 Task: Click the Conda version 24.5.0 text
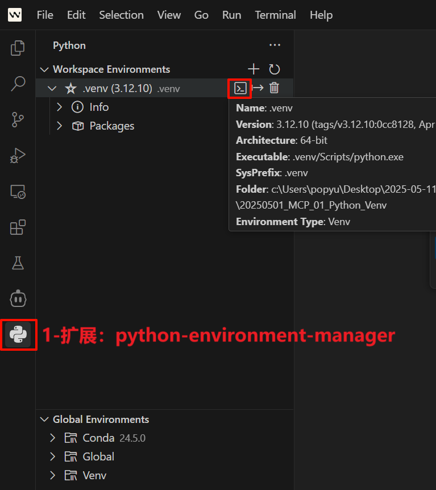click(132, 438)
